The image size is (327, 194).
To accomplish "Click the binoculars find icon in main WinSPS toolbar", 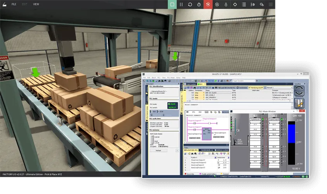I will (x=159, y=81).
